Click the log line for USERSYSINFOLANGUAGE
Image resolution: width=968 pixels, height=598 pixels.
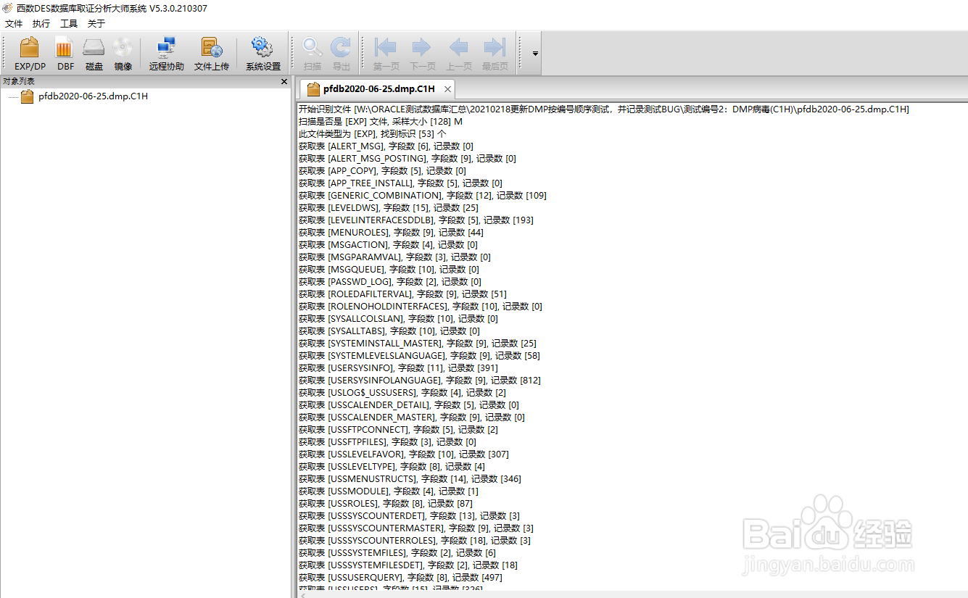420,381
